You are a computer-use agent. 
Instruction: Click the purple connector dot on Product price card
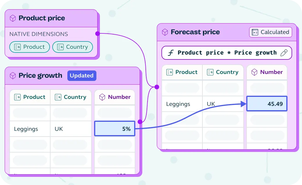point(98,34)
